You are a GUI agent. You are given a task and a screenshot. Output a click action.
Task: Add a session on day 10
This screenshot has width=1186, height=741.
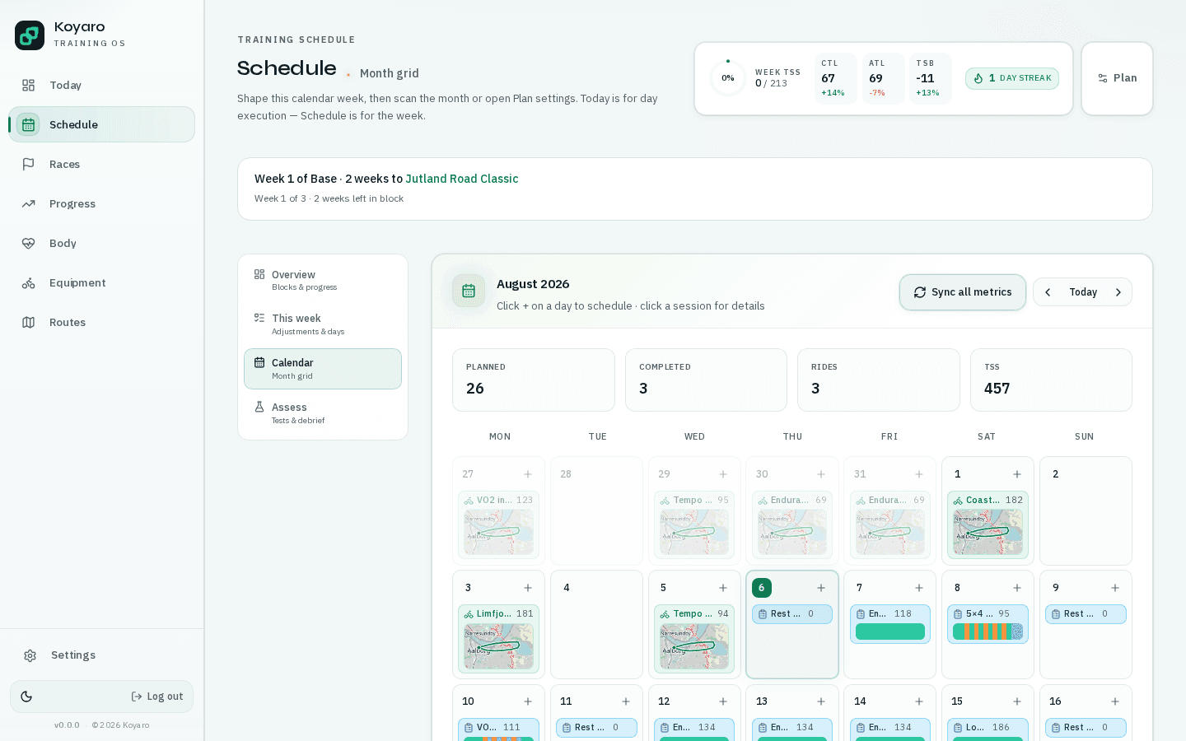click(x=528, y=701)
